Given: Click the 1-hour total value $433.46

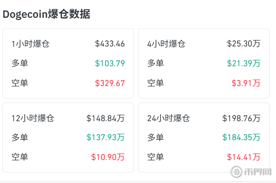Looking at the screenshot, I should [110, 44].
